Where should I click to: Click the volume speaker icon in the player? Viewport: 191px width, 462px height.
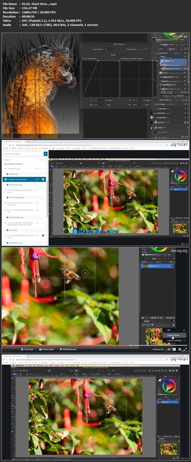tap(169, 349)
